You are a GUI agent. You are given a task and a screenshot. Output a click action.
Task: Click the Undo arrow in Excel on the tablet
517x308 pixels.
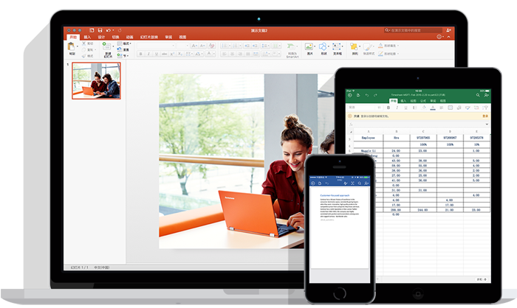click(367, 94)
